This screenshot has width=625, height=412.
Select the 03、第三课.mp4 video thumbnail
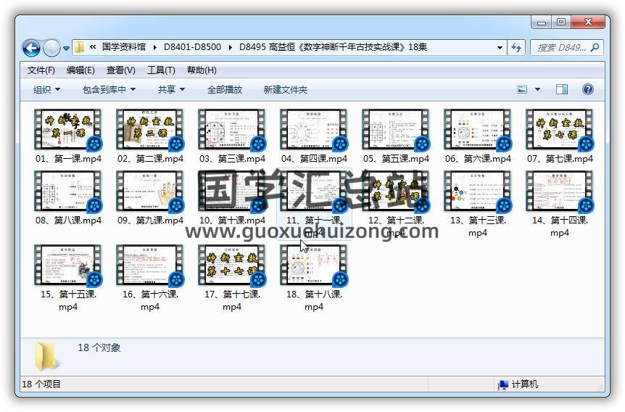click(x=232, y=129)
